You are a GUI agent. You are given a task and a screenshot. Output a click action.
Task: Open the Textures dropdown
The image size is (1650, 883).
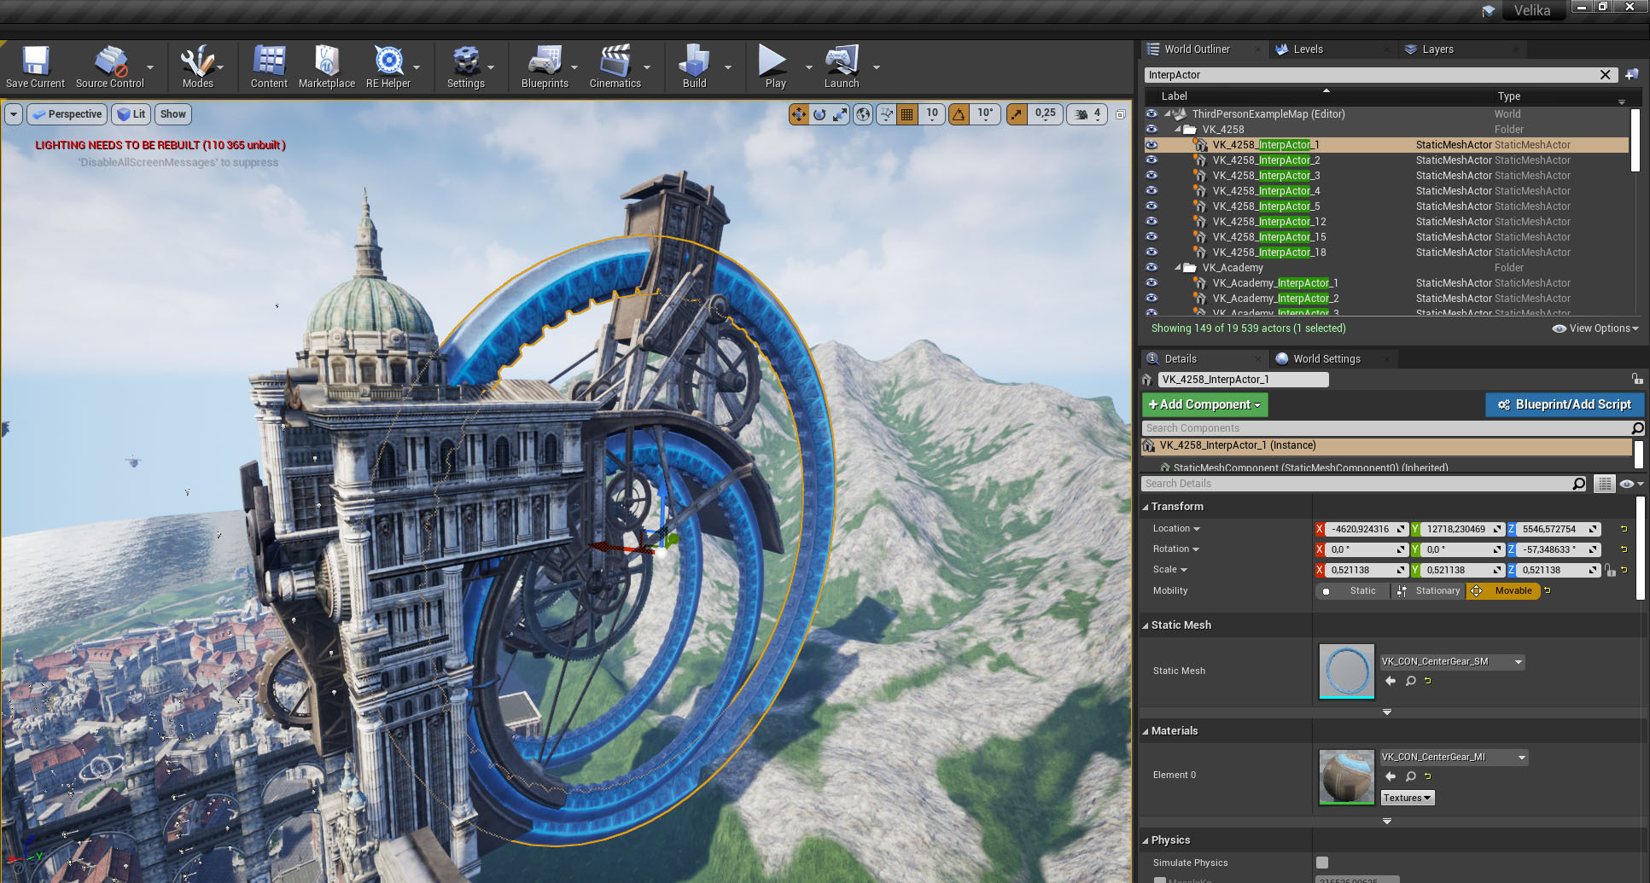pyautogui.click(x=1408, y=798)
